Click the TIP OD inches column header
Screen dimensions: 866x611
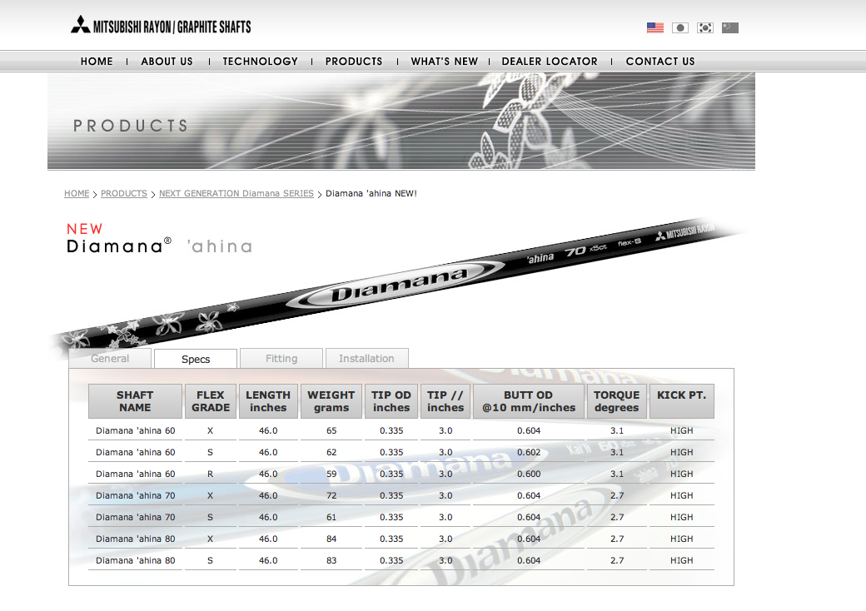pyautogui.click(x=391, y=401)
